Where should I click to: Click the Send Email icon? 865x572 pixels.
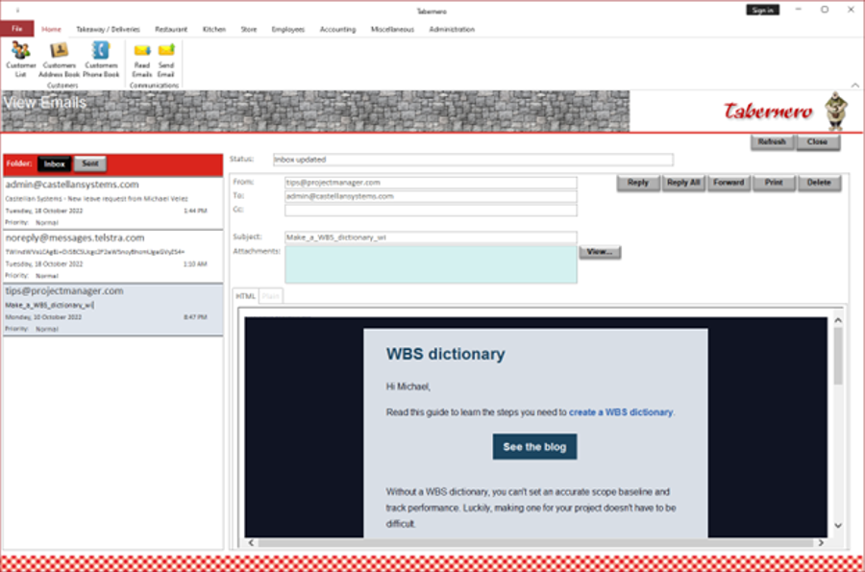[166, 60]
